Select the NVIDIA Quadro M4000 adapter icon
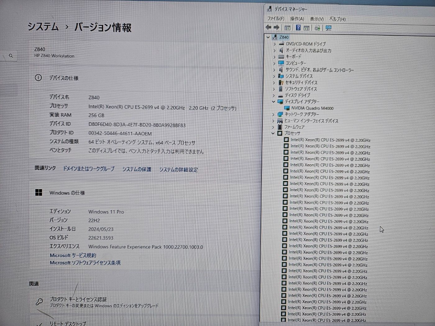Screen dimensions: 435x326 287,108
